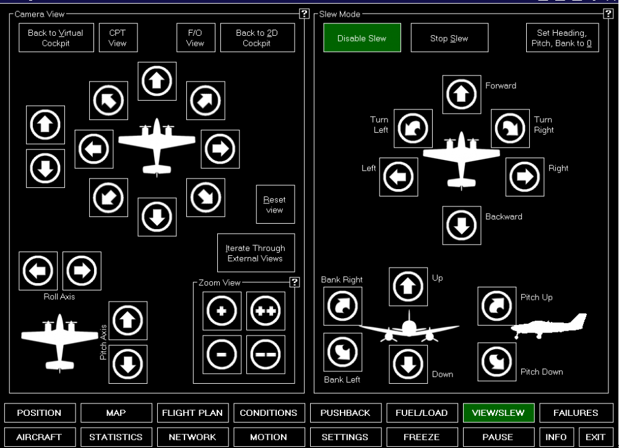Click the Pitch Axis up arrow icon
Viewport: 619px width, 448px height.
(x=128, y=321)
